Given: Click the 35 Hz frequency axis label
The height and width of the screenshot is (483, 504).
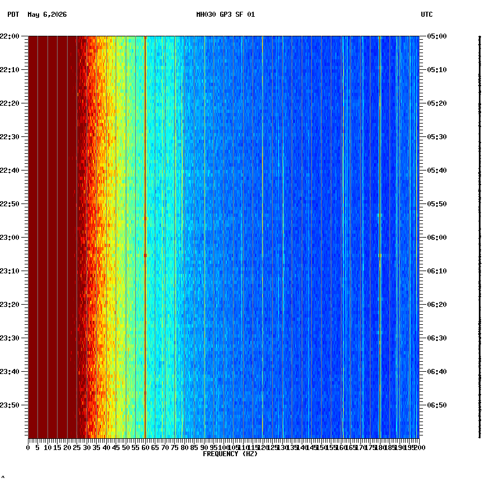Looking at the screenshot, I should [x=97, y=447].
